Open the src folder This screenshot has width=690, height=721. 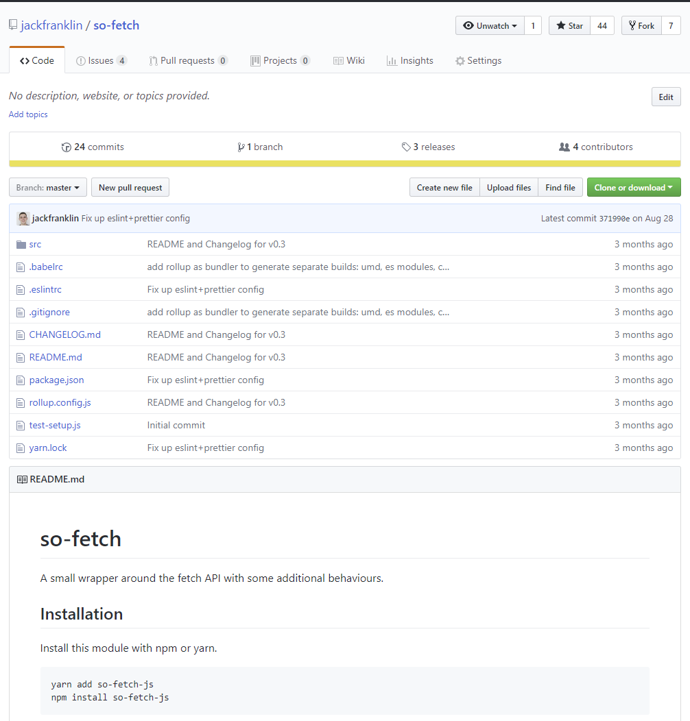tap(35, 245)
